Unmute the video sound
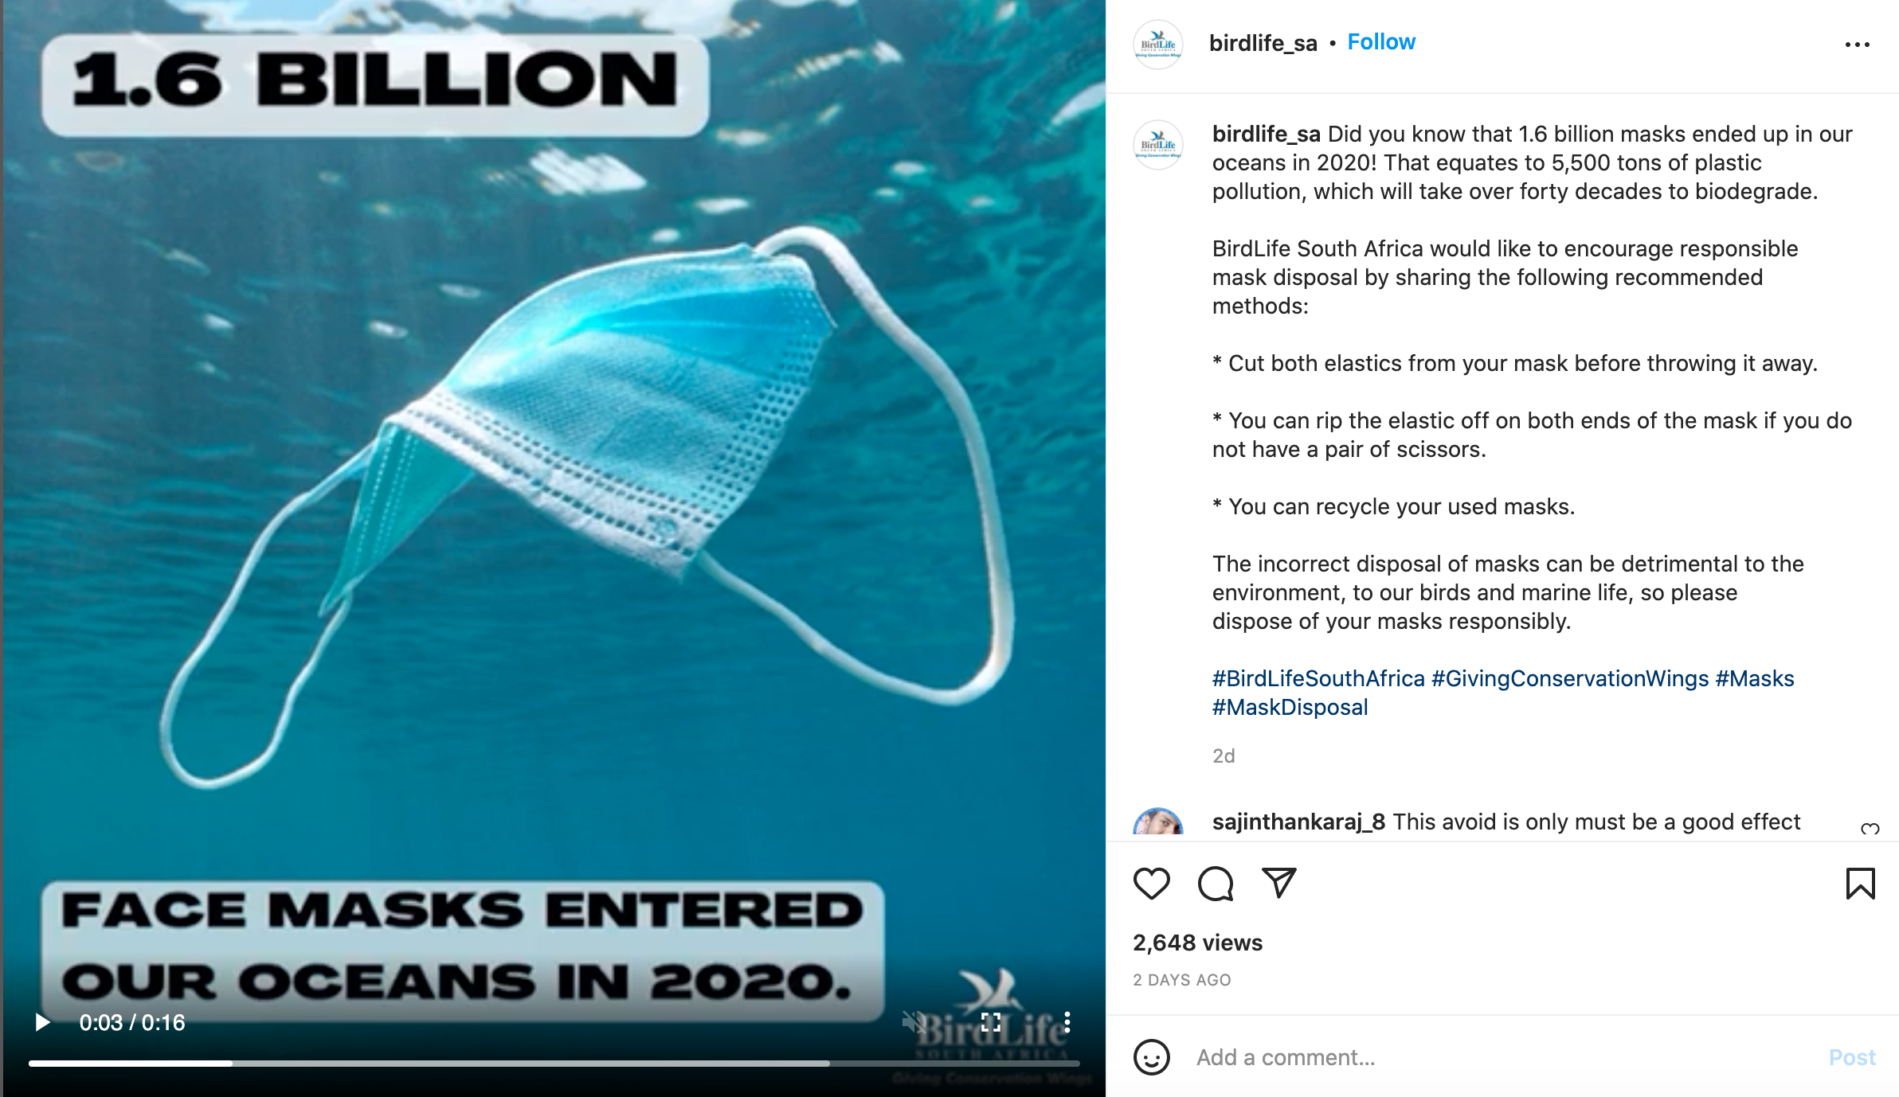Viewport: 1899px width, 1097px height. 913,1022
